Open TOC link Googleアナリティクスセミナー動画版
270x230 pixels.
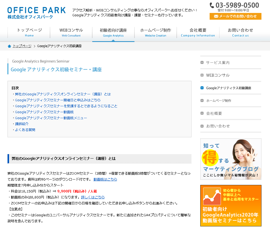click(44, 112)
